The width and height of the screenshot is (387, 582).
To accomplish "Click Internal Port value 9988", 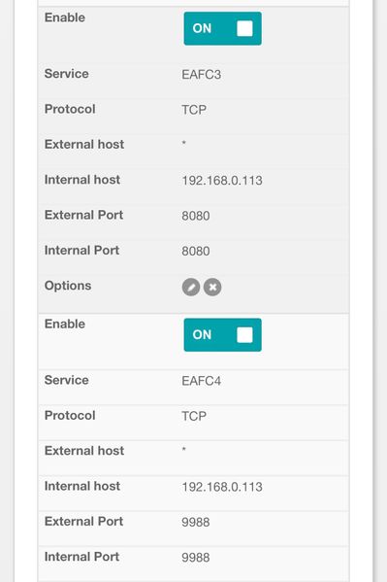I will point(196,558).
